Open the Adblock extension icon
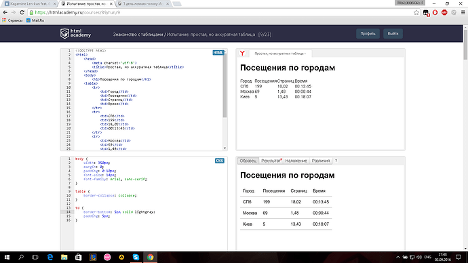This screenshot has height=263, width=468. click(x=444, y=12)
